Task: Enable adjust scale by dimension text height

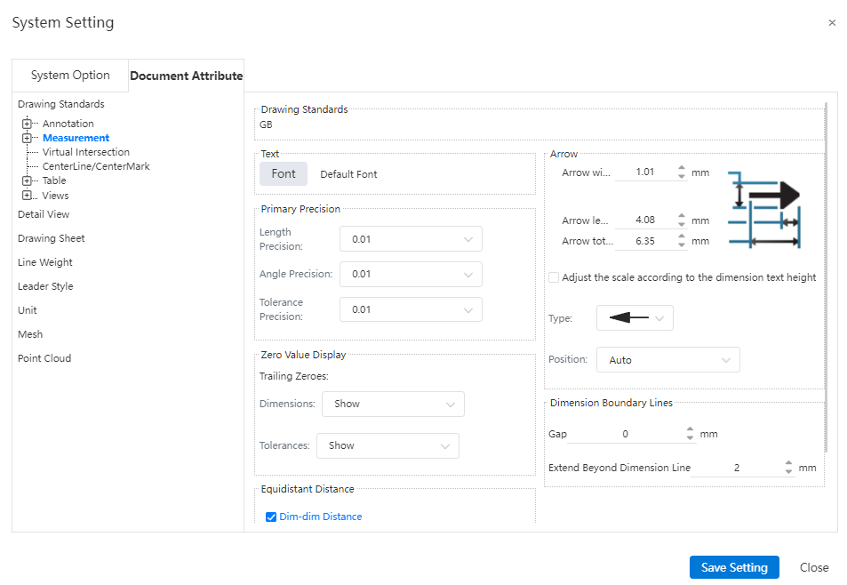Action: pyautogui.click(x=555, y=277)
